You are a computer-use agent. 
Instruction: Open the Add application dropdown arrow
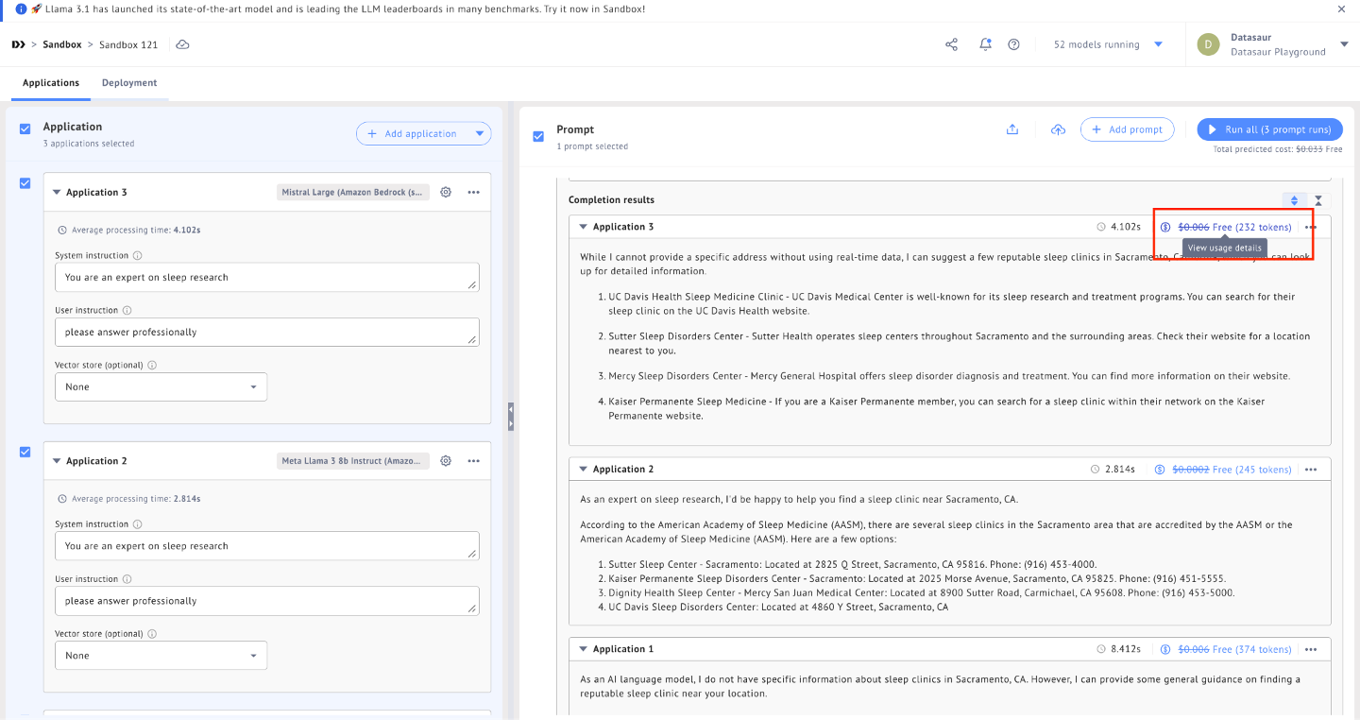[x=481, y=134]
